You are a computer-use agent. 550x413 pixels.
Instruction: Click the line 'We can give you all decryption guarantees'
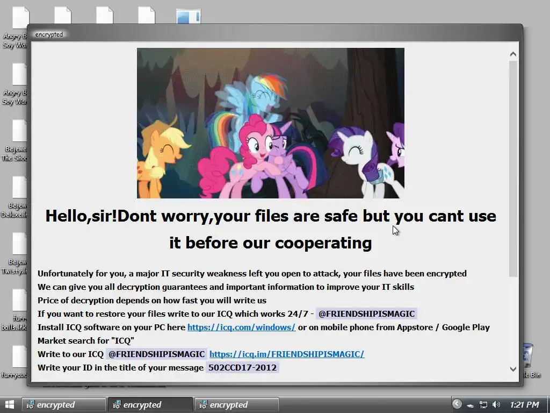226,287
